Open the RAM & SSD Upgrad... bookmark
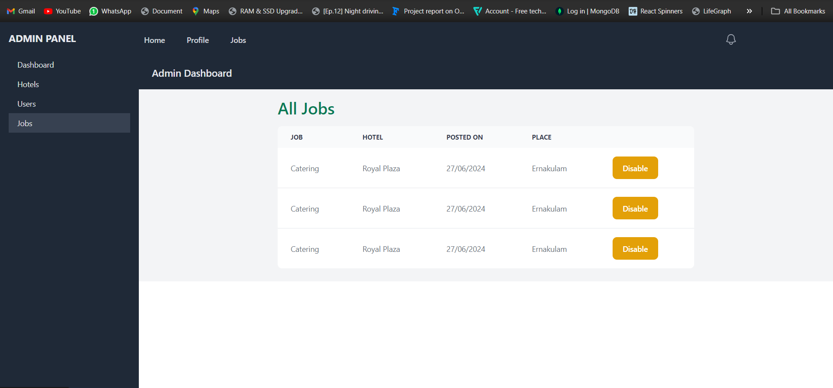833x388 pixels. point(266,11)
